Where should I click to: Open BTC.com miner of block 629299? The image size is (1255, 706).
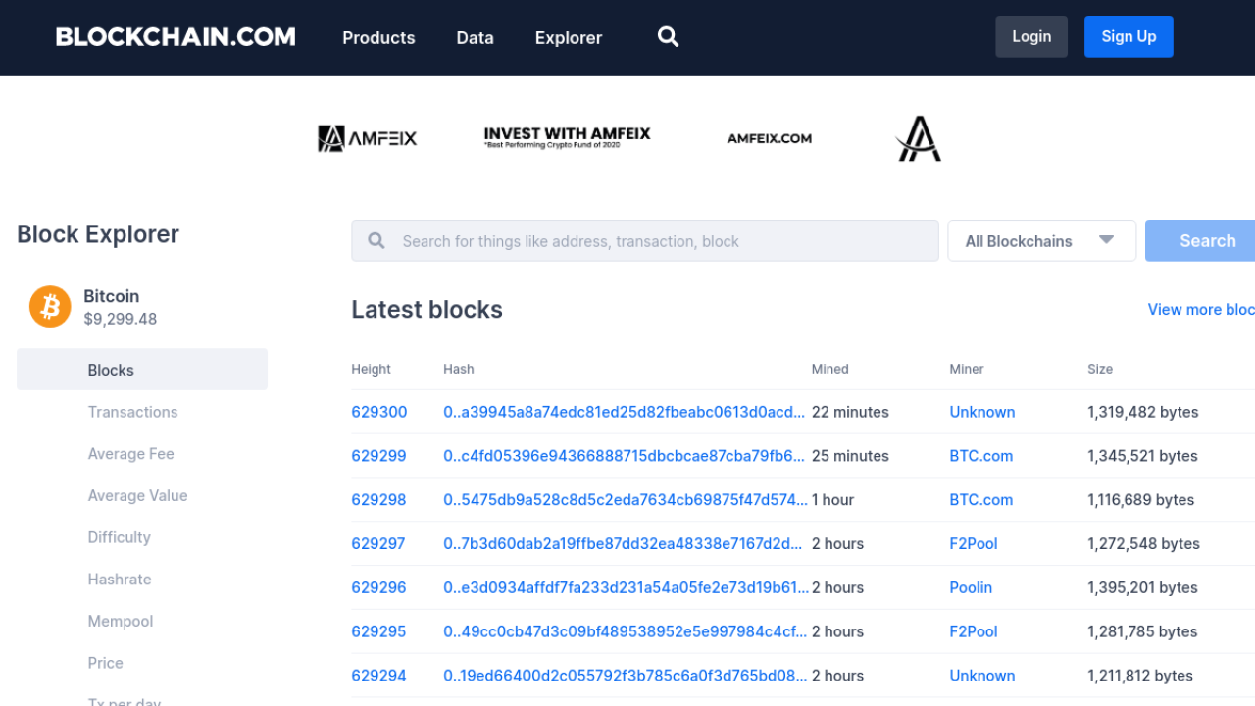click(981, 456)
